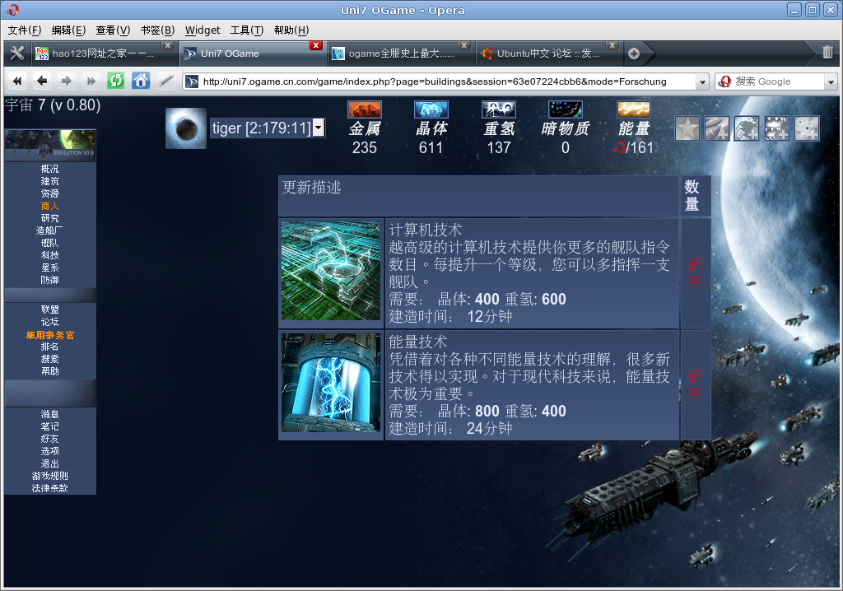Click the fifth officer icon (technocrat)

(807, 128)
